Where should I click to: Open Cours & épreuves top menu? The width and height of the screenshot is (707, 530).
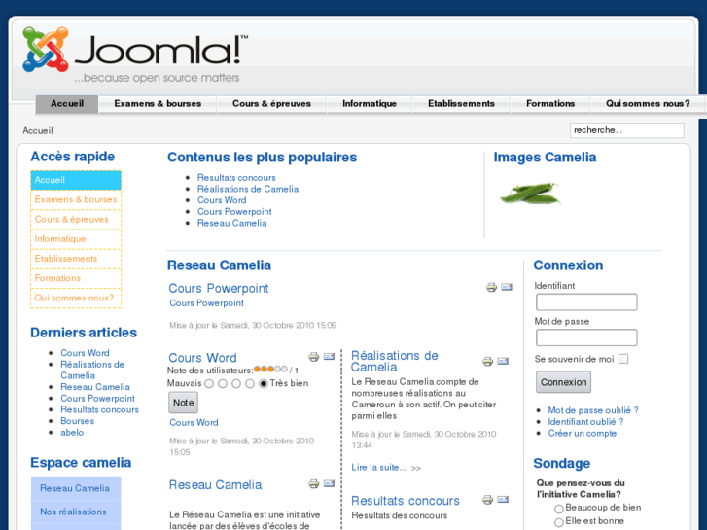pos(271,104)
